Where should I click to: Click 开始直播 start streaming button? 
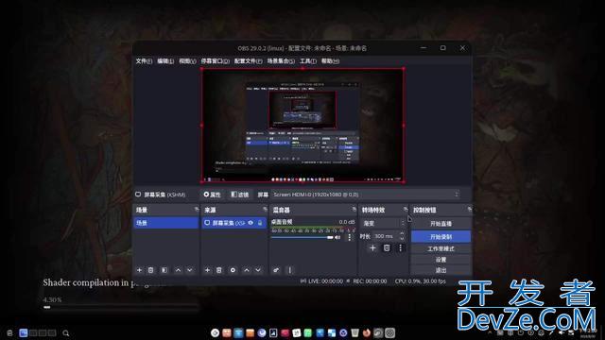point(441,224)
